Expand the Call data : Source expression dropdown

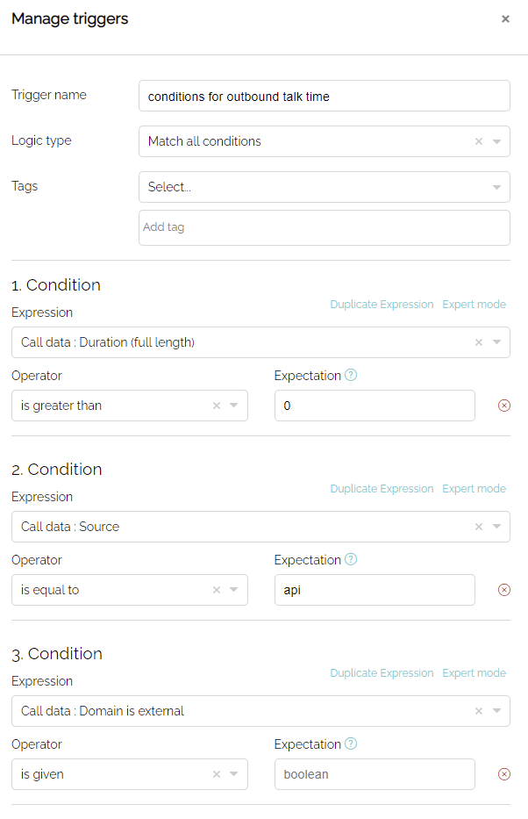(x=496, y=527)
